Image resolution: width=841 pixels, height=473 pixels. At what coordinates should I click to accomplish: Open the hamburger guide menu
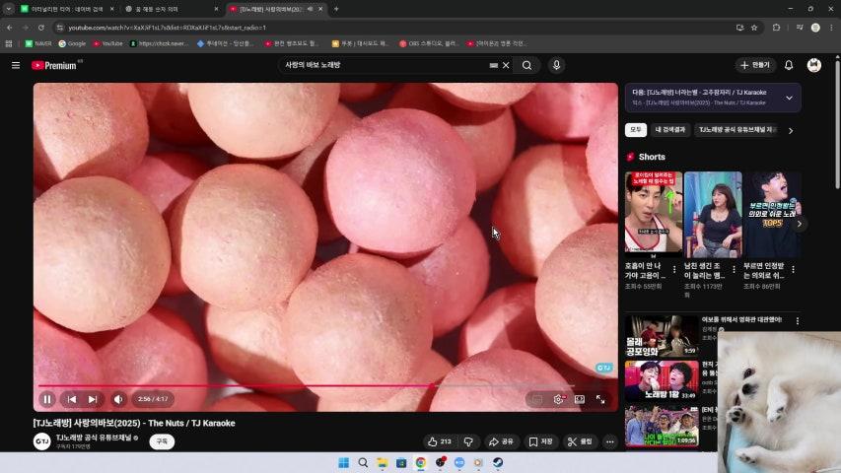(x=16, y=65)
